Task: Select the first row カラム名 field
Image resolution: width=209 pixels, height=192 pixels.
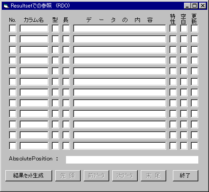Action: (34, 28)
